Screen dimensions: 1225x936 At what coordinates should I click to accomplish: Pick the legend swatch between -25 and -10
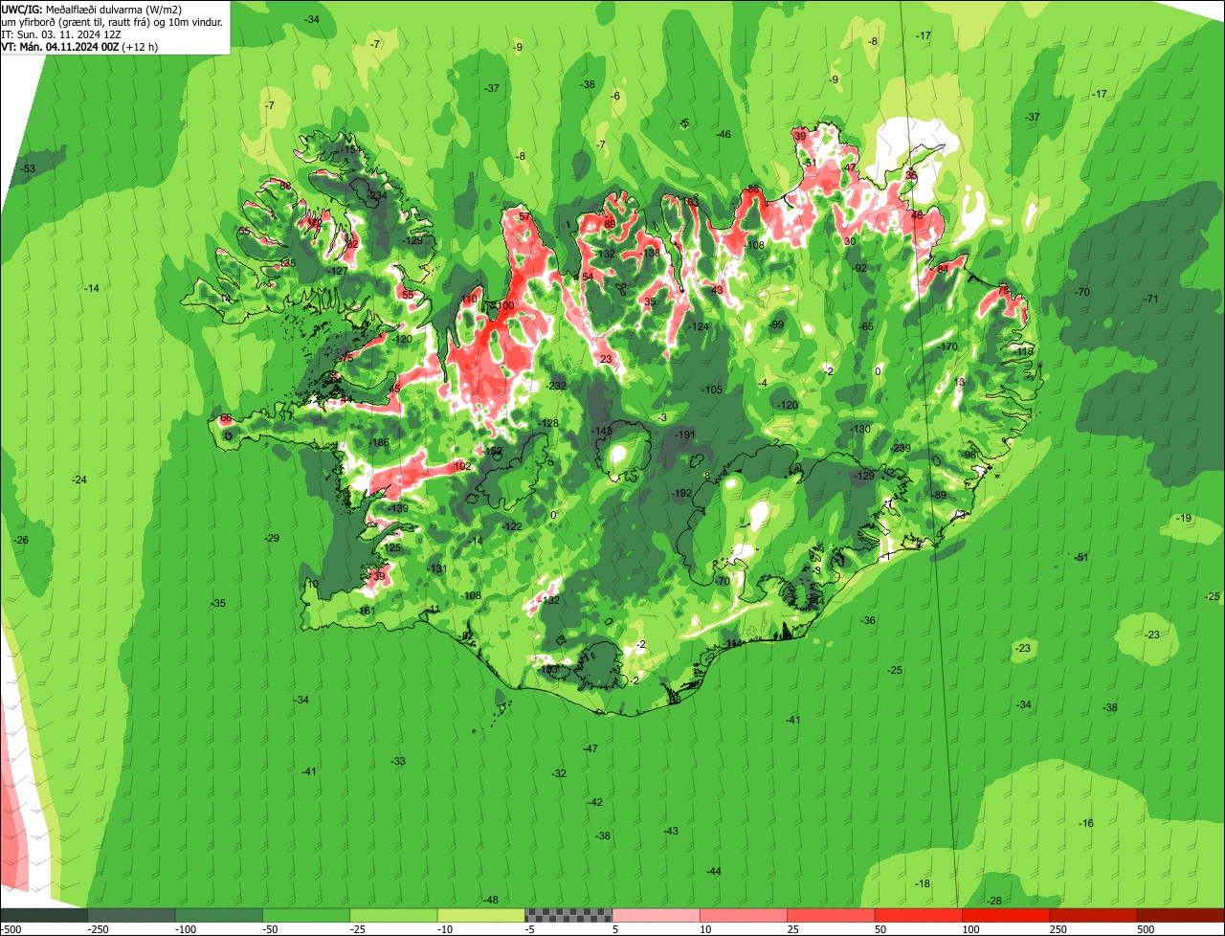coord(393,915)
